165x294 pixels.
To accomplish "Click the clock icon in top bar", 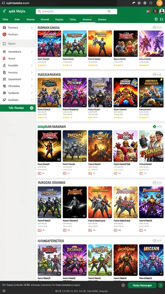I will [x=151, y=3].
